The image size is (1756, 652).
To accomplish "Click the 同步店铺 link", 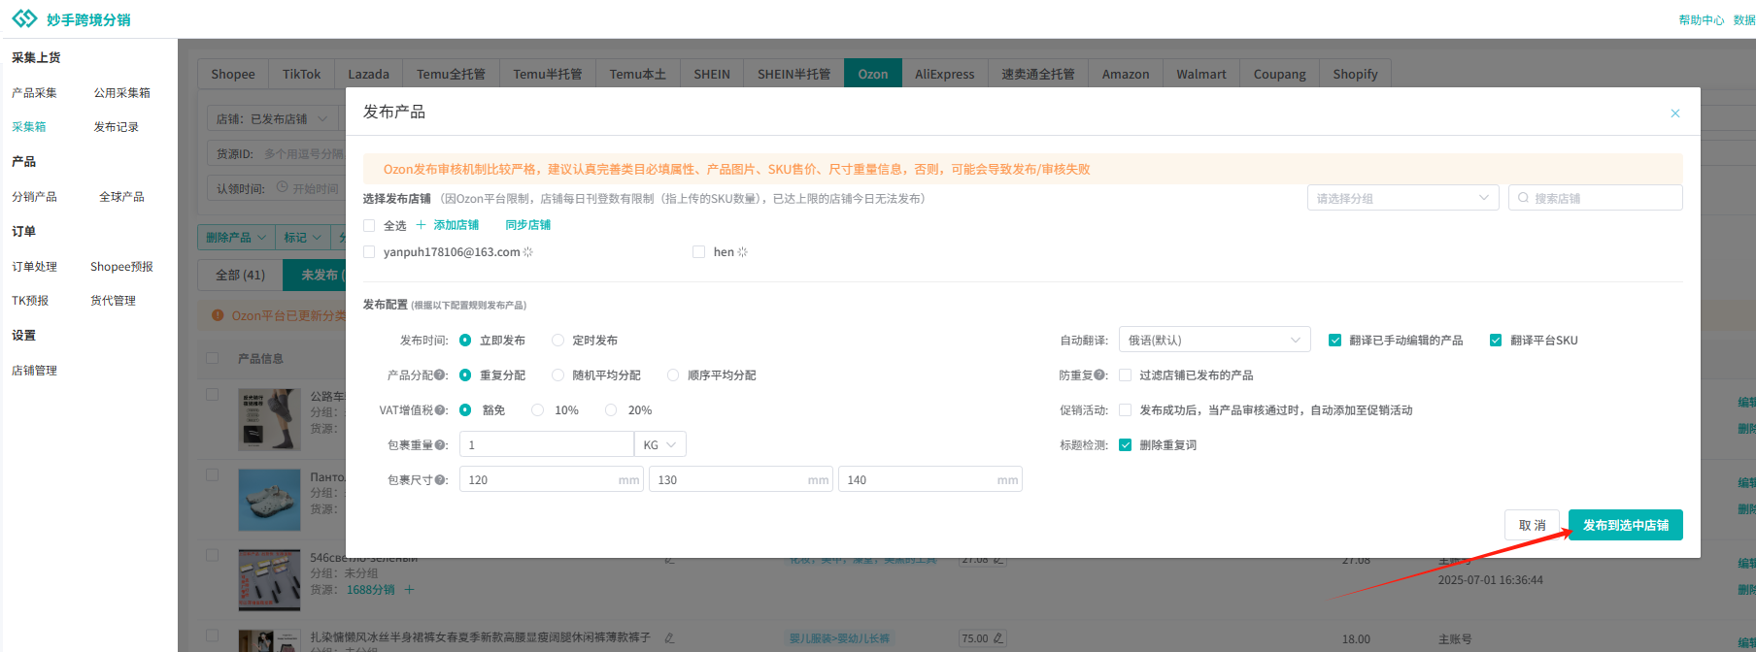I will 528,225.
